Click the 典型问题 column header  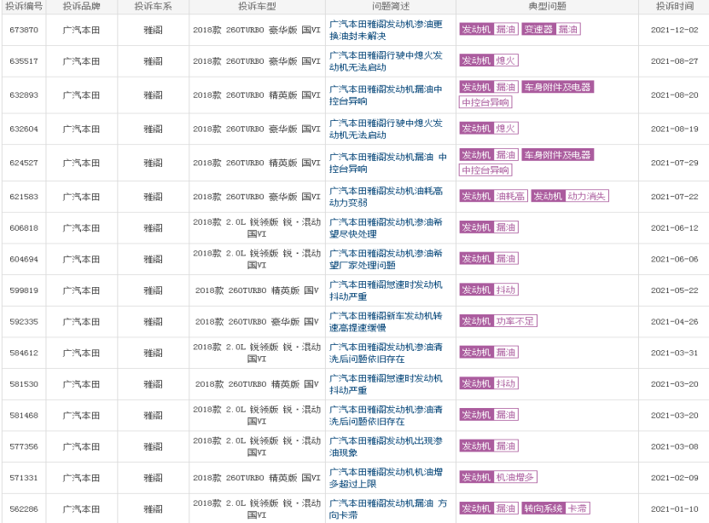pos(547,6)
